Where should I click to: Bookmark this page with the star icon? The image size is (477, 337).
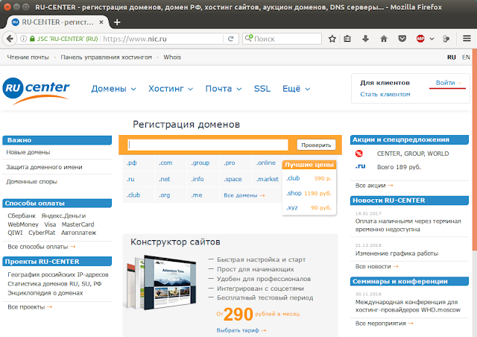tap(332, 39)
